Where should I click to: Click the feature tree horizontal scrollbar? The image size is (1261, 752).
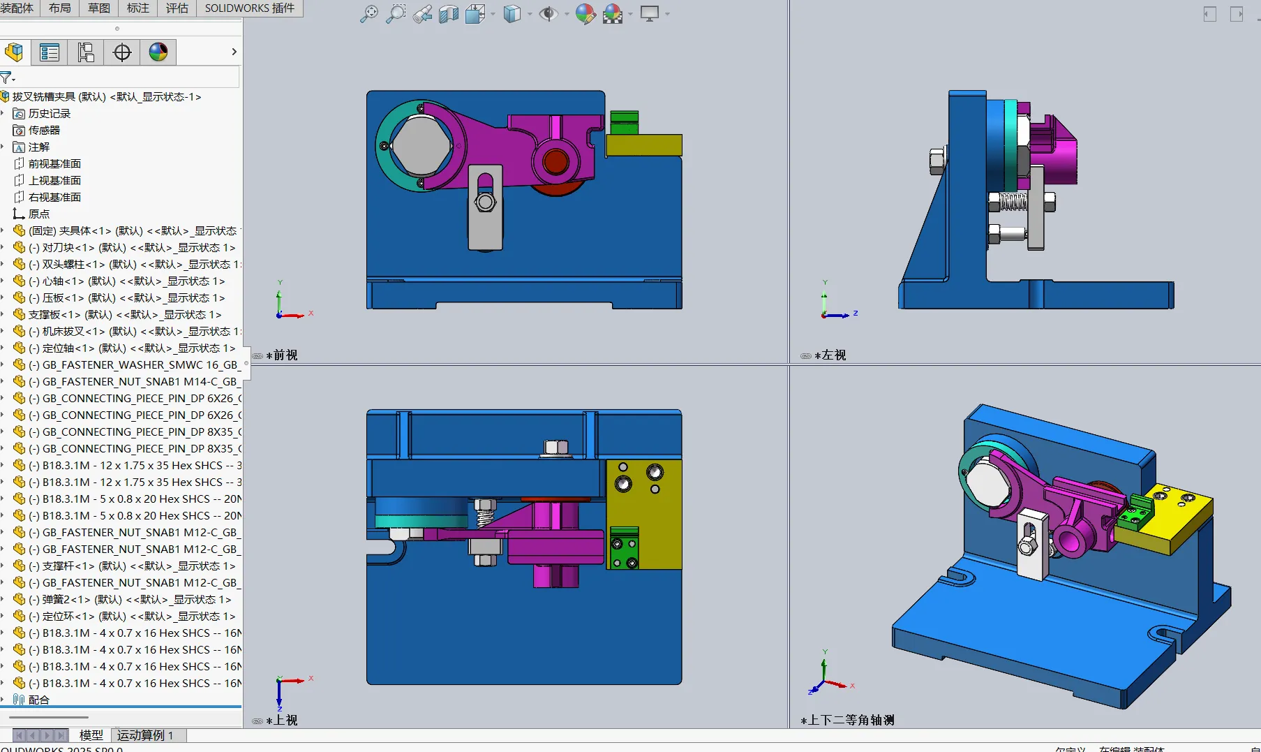(x=49, y=717)
